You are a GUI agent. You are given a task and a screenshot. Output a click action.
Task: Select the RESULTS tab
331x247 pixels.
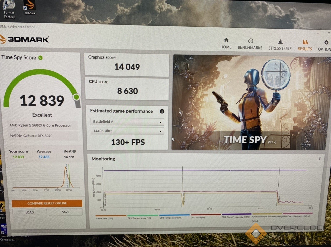305,45
